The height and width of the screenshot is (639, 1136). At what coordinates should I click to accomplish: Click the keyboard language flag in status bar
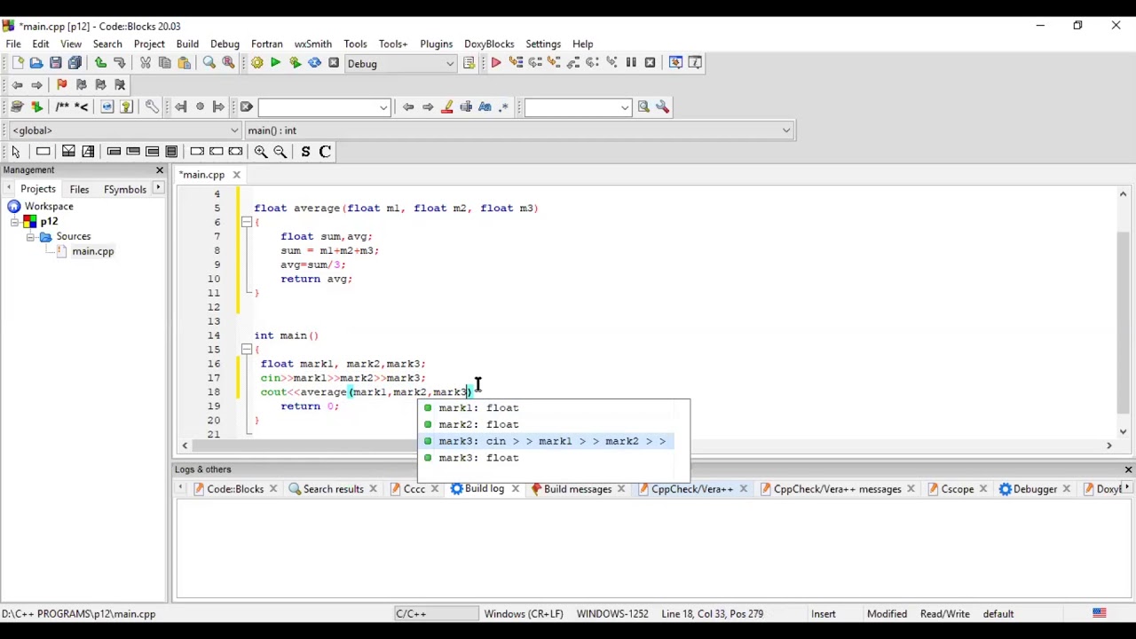pyautogui.click(x=1099, y=614)
